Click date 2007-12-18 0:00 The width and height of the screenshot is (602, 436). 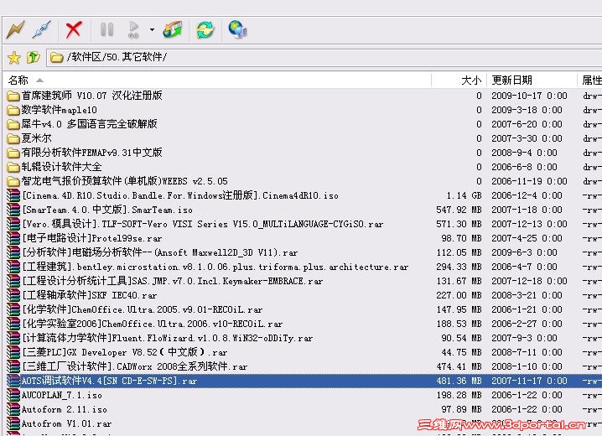pyautogui.click(x=529, y=281)
